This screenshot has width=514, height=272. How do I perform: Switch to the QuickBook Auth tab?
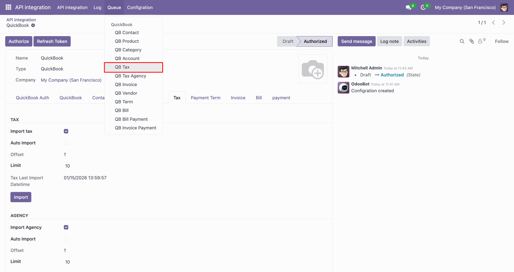[x=32, y=98]
